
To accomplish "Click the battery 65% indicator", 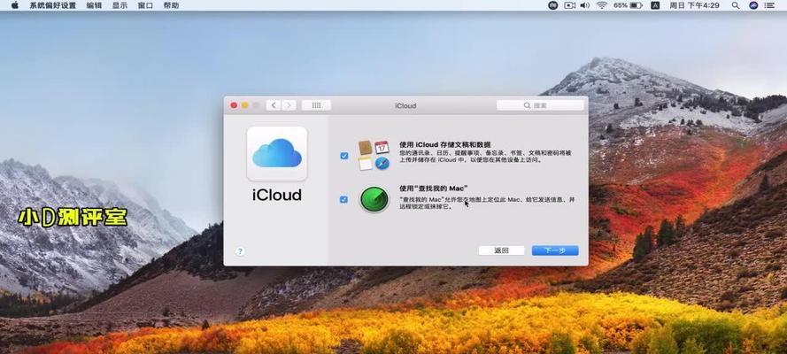I will (628, 5).
